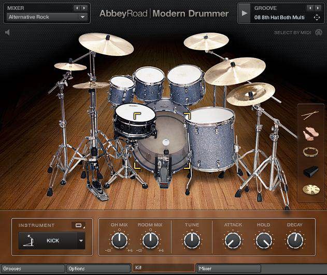This screenshot has height=275, width=327.
Task: Select next mixer preset arrow
Action: pos(84,8)
